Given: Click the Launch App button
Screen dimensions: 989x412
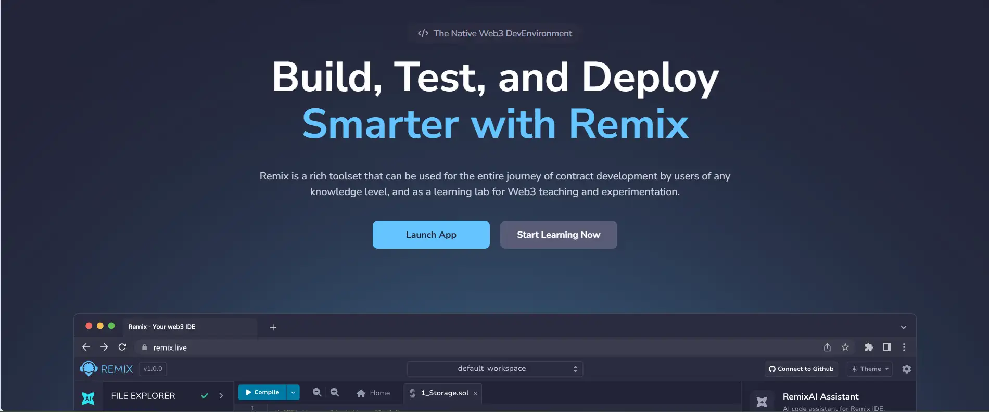Looking at the screenshot, I should coord(431,235).
